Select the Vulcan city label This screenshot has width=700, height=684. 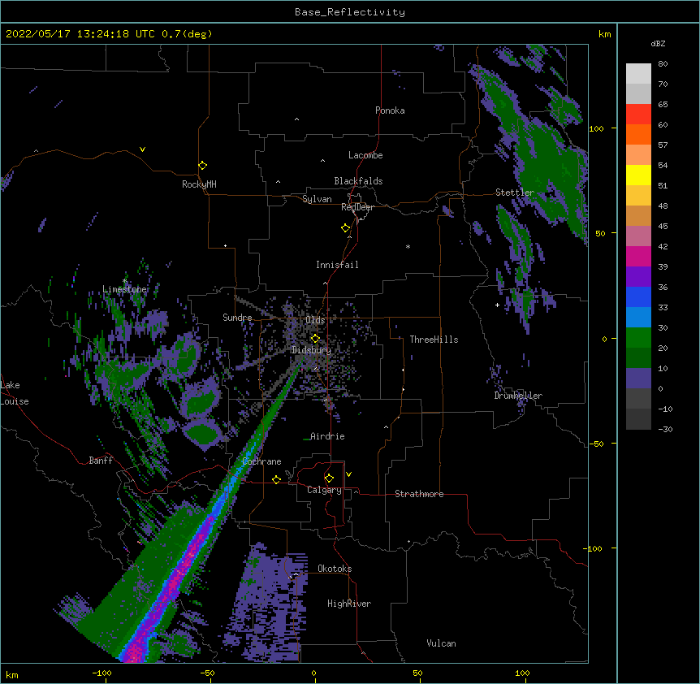tap(441, 643)
